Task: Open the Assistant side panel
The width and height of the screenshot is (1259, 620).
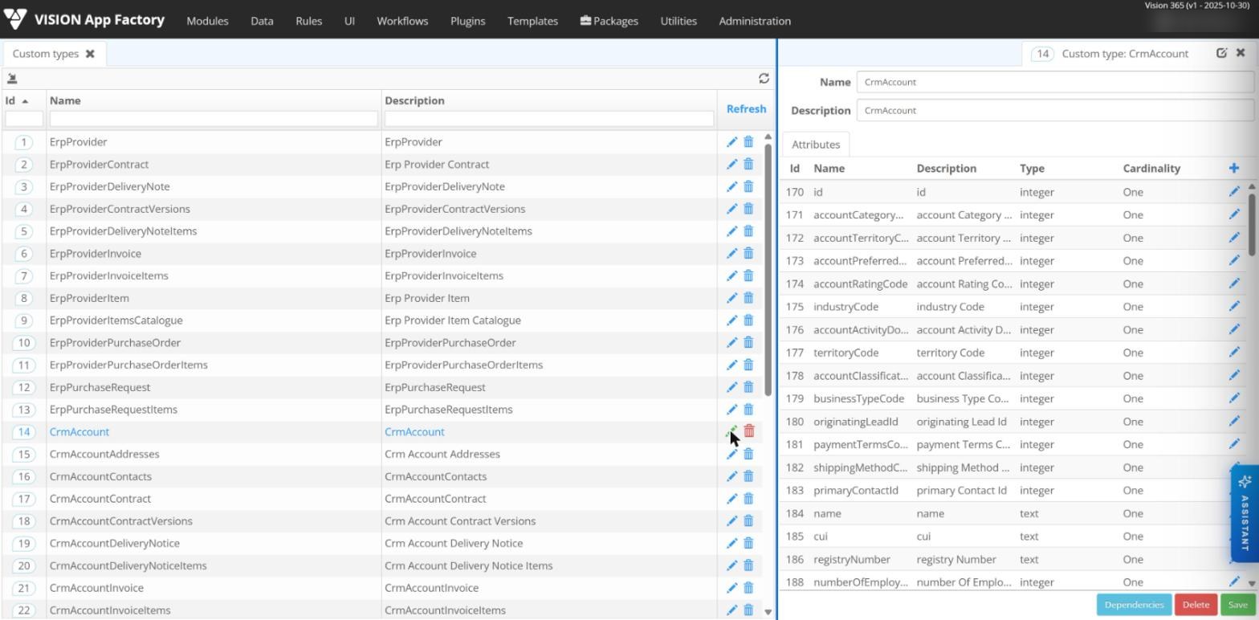Action: point(1245,513)
